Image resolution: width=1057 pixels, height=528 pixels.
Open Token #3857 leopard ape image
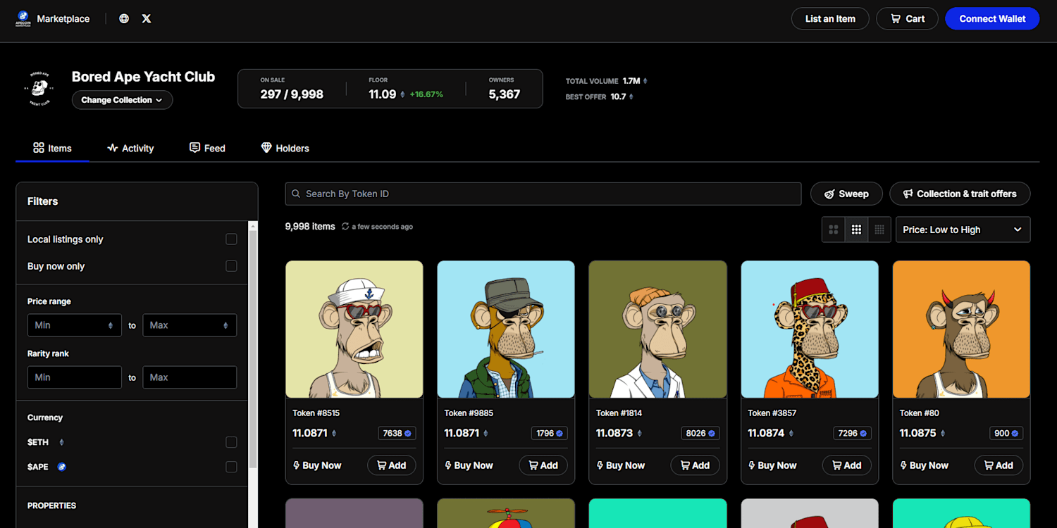click(x=810, y=329)
